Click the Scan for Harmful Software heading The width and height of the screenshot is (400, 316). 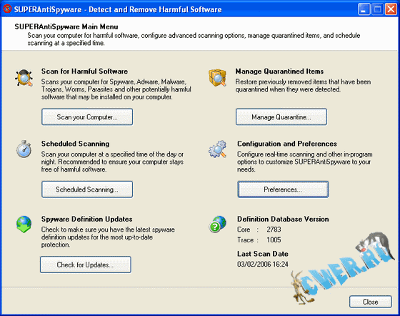(x=85, y=71)
